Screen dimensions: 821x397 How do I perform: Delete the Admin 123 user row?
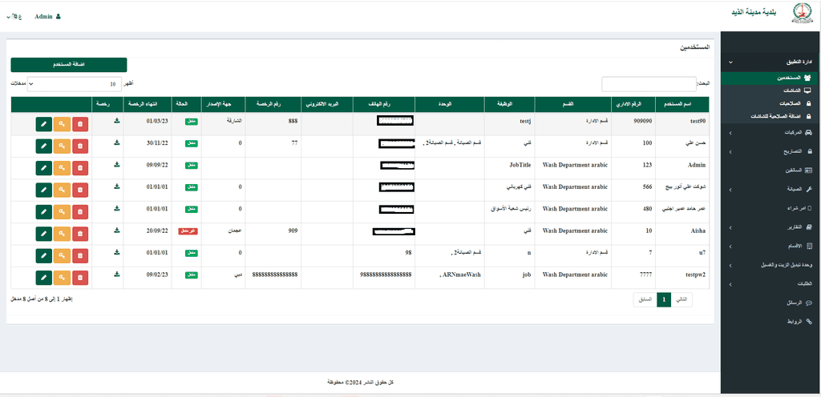tap(80, 168)
